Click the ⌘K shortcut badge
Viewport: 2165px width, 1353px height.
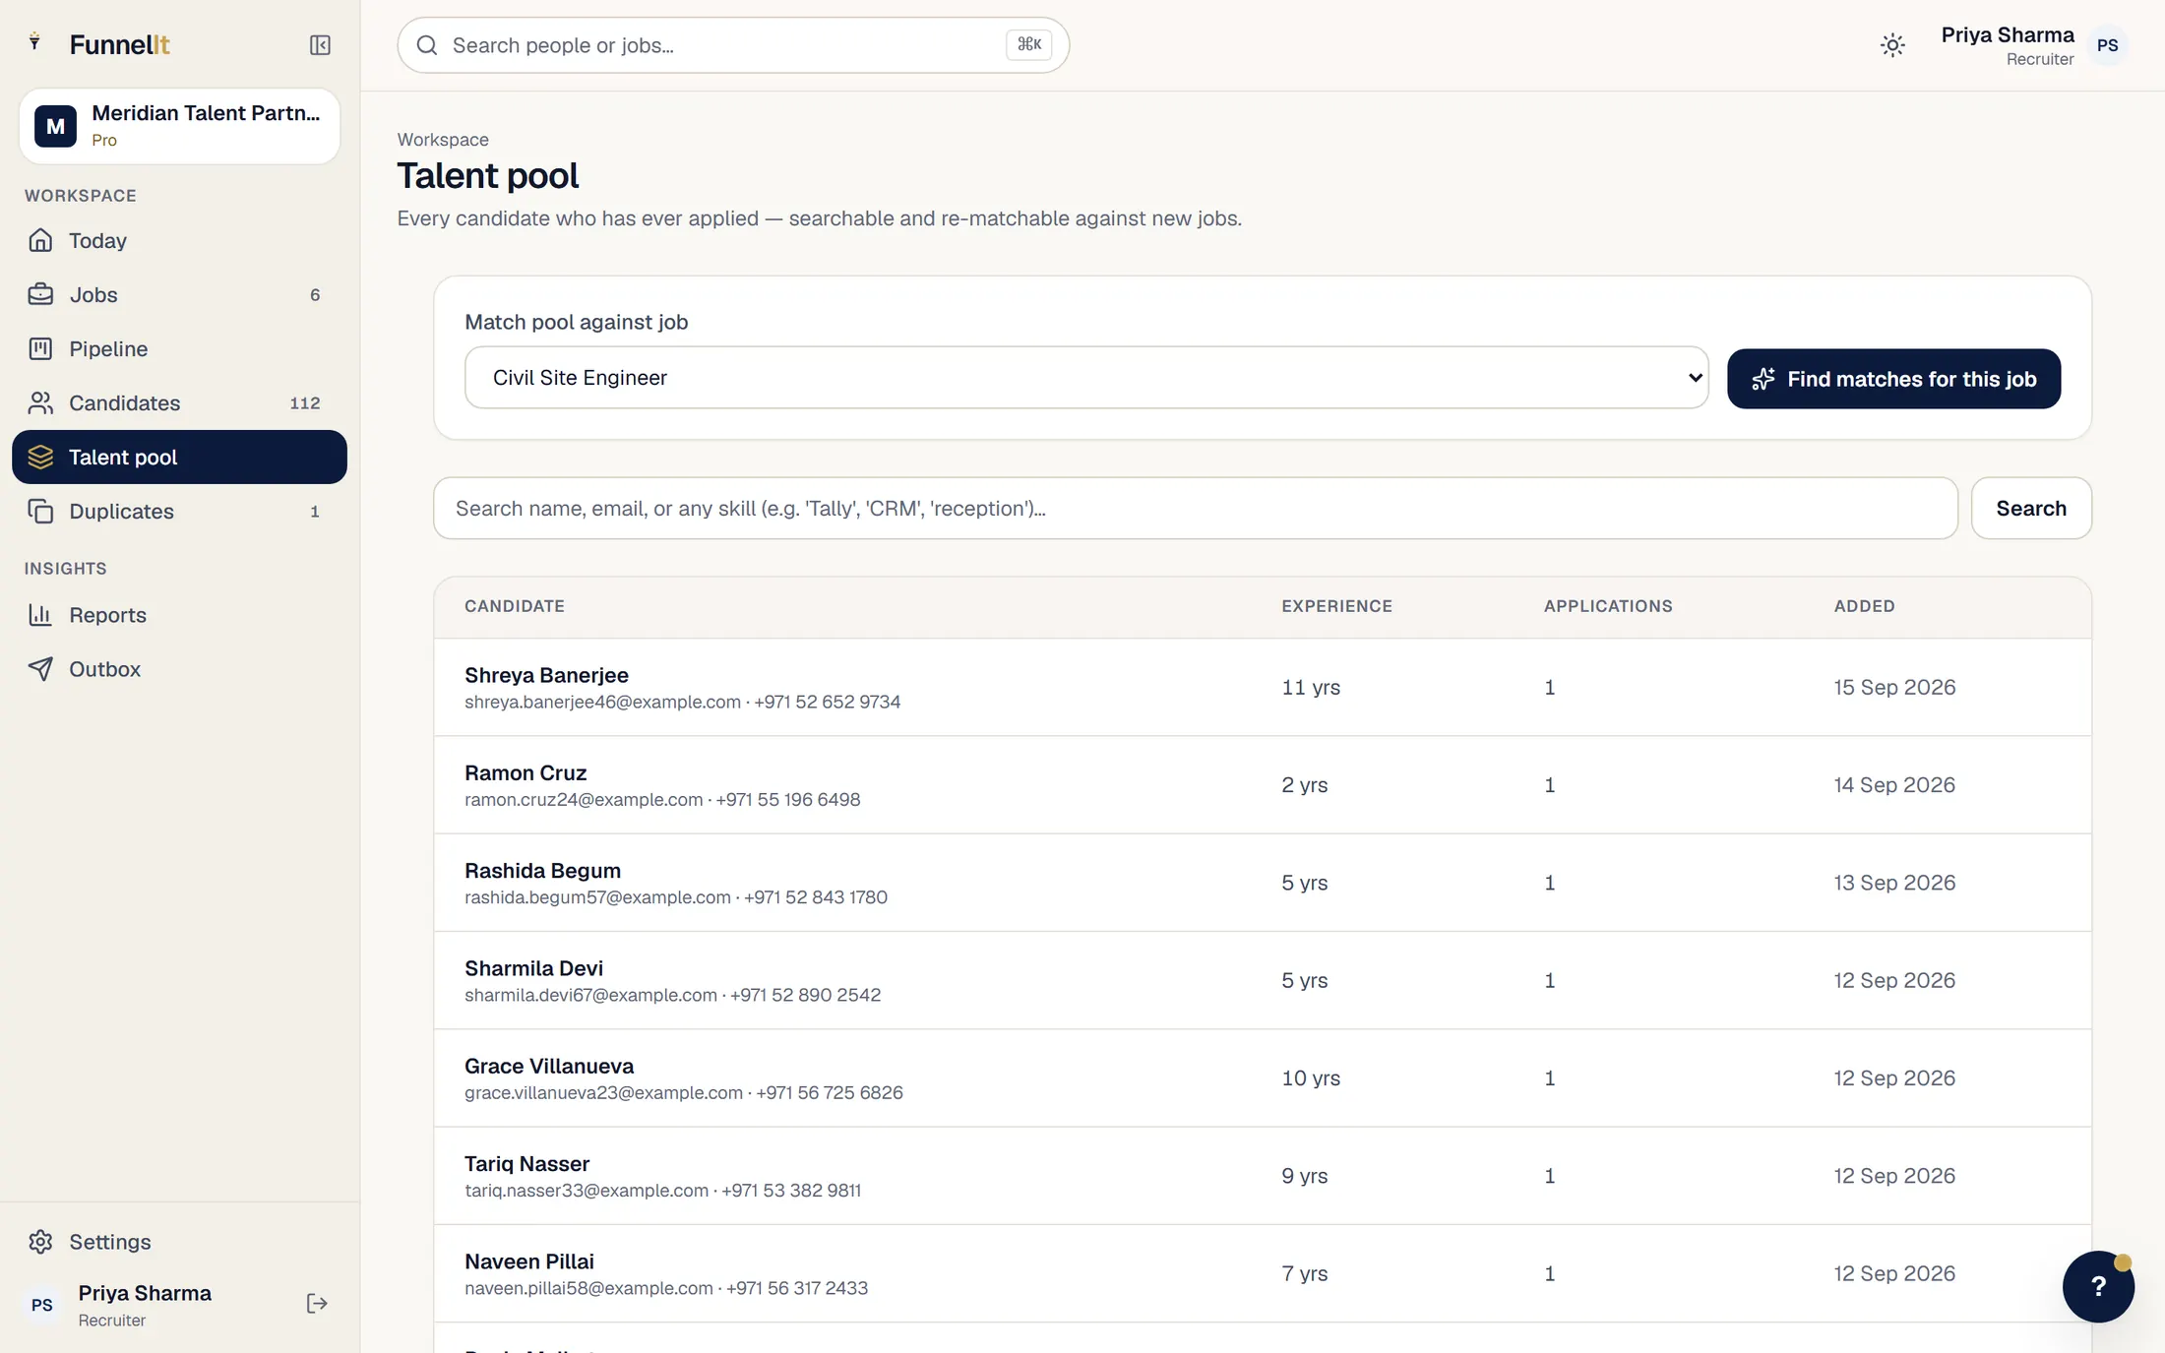pos(1028,44)
